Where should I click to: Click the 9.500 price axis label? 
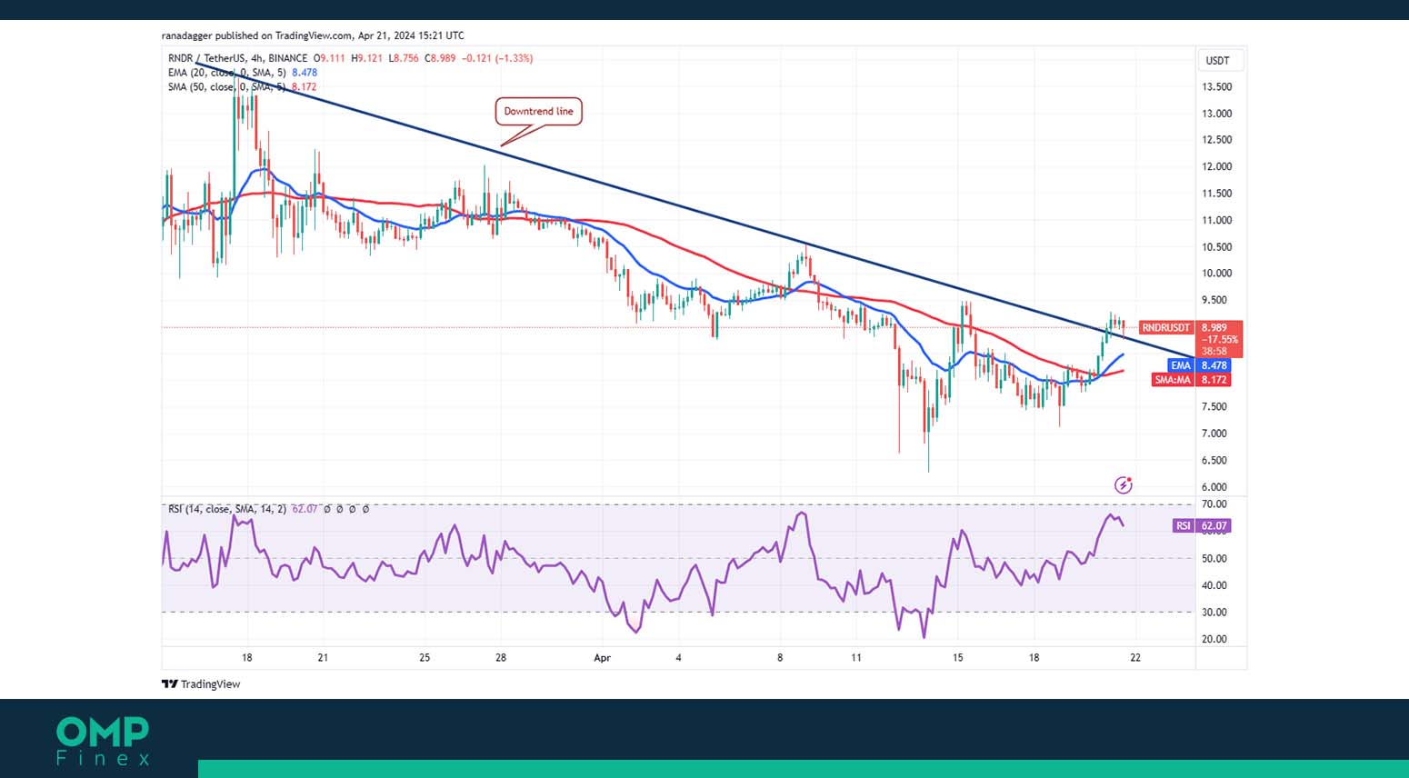pyautogui.click(x=1214, y=300)
